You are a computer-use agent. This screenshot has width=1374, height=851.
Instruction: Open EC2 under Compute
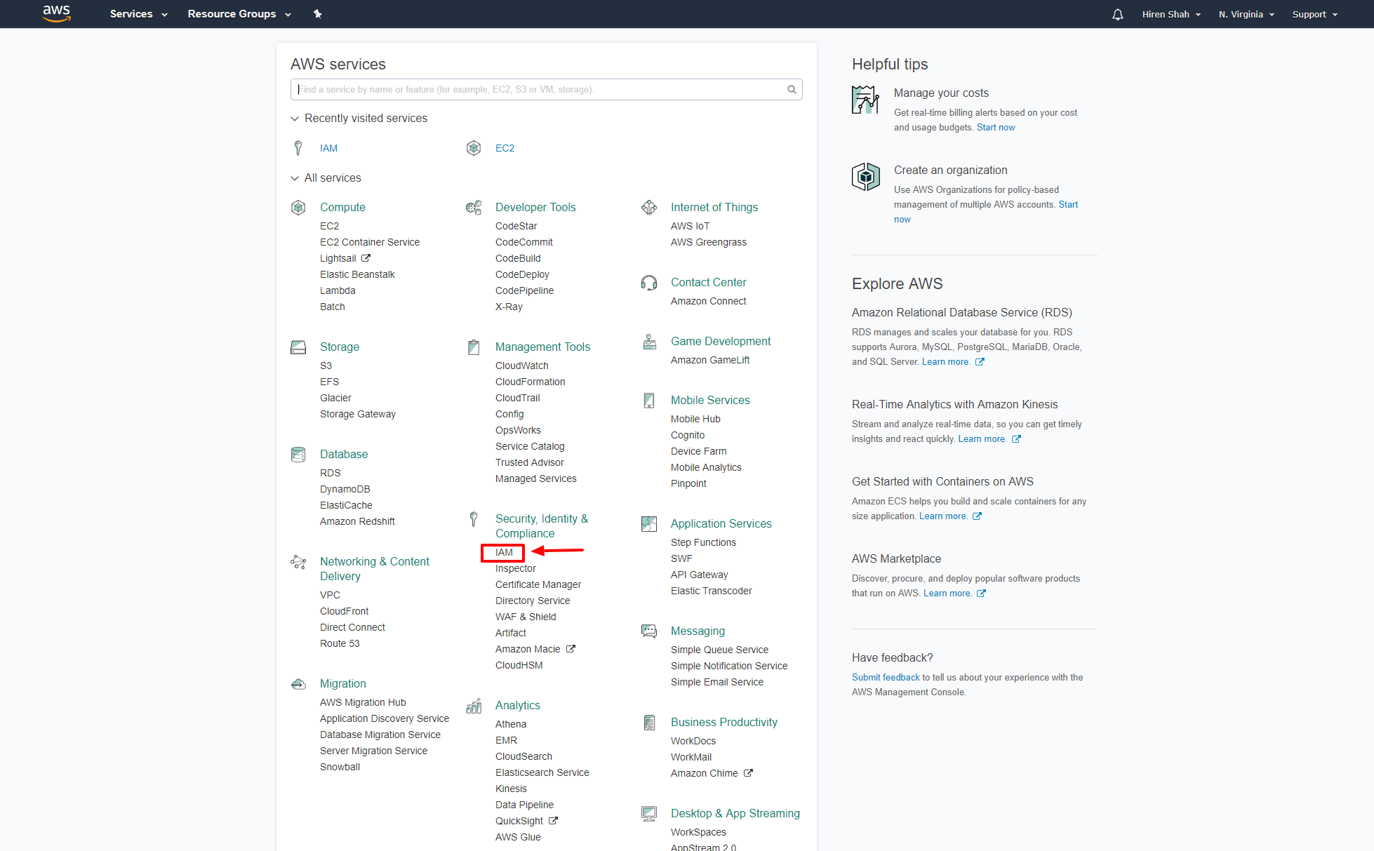[x=329, y=226]
